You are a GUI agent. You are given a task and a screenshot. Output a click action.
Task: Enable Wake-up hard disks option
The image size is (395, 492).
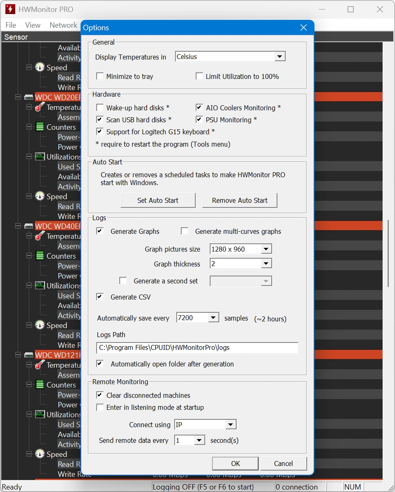100,108
